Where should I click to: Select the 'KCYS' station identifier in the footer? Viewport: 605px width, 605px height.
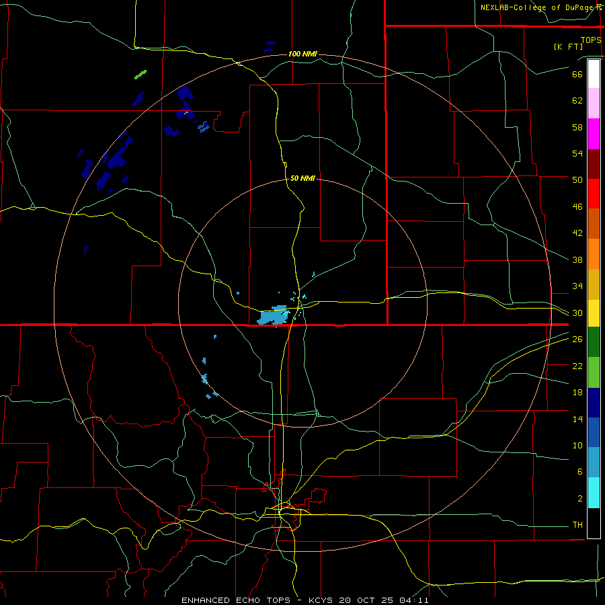[x=321, y=600]
